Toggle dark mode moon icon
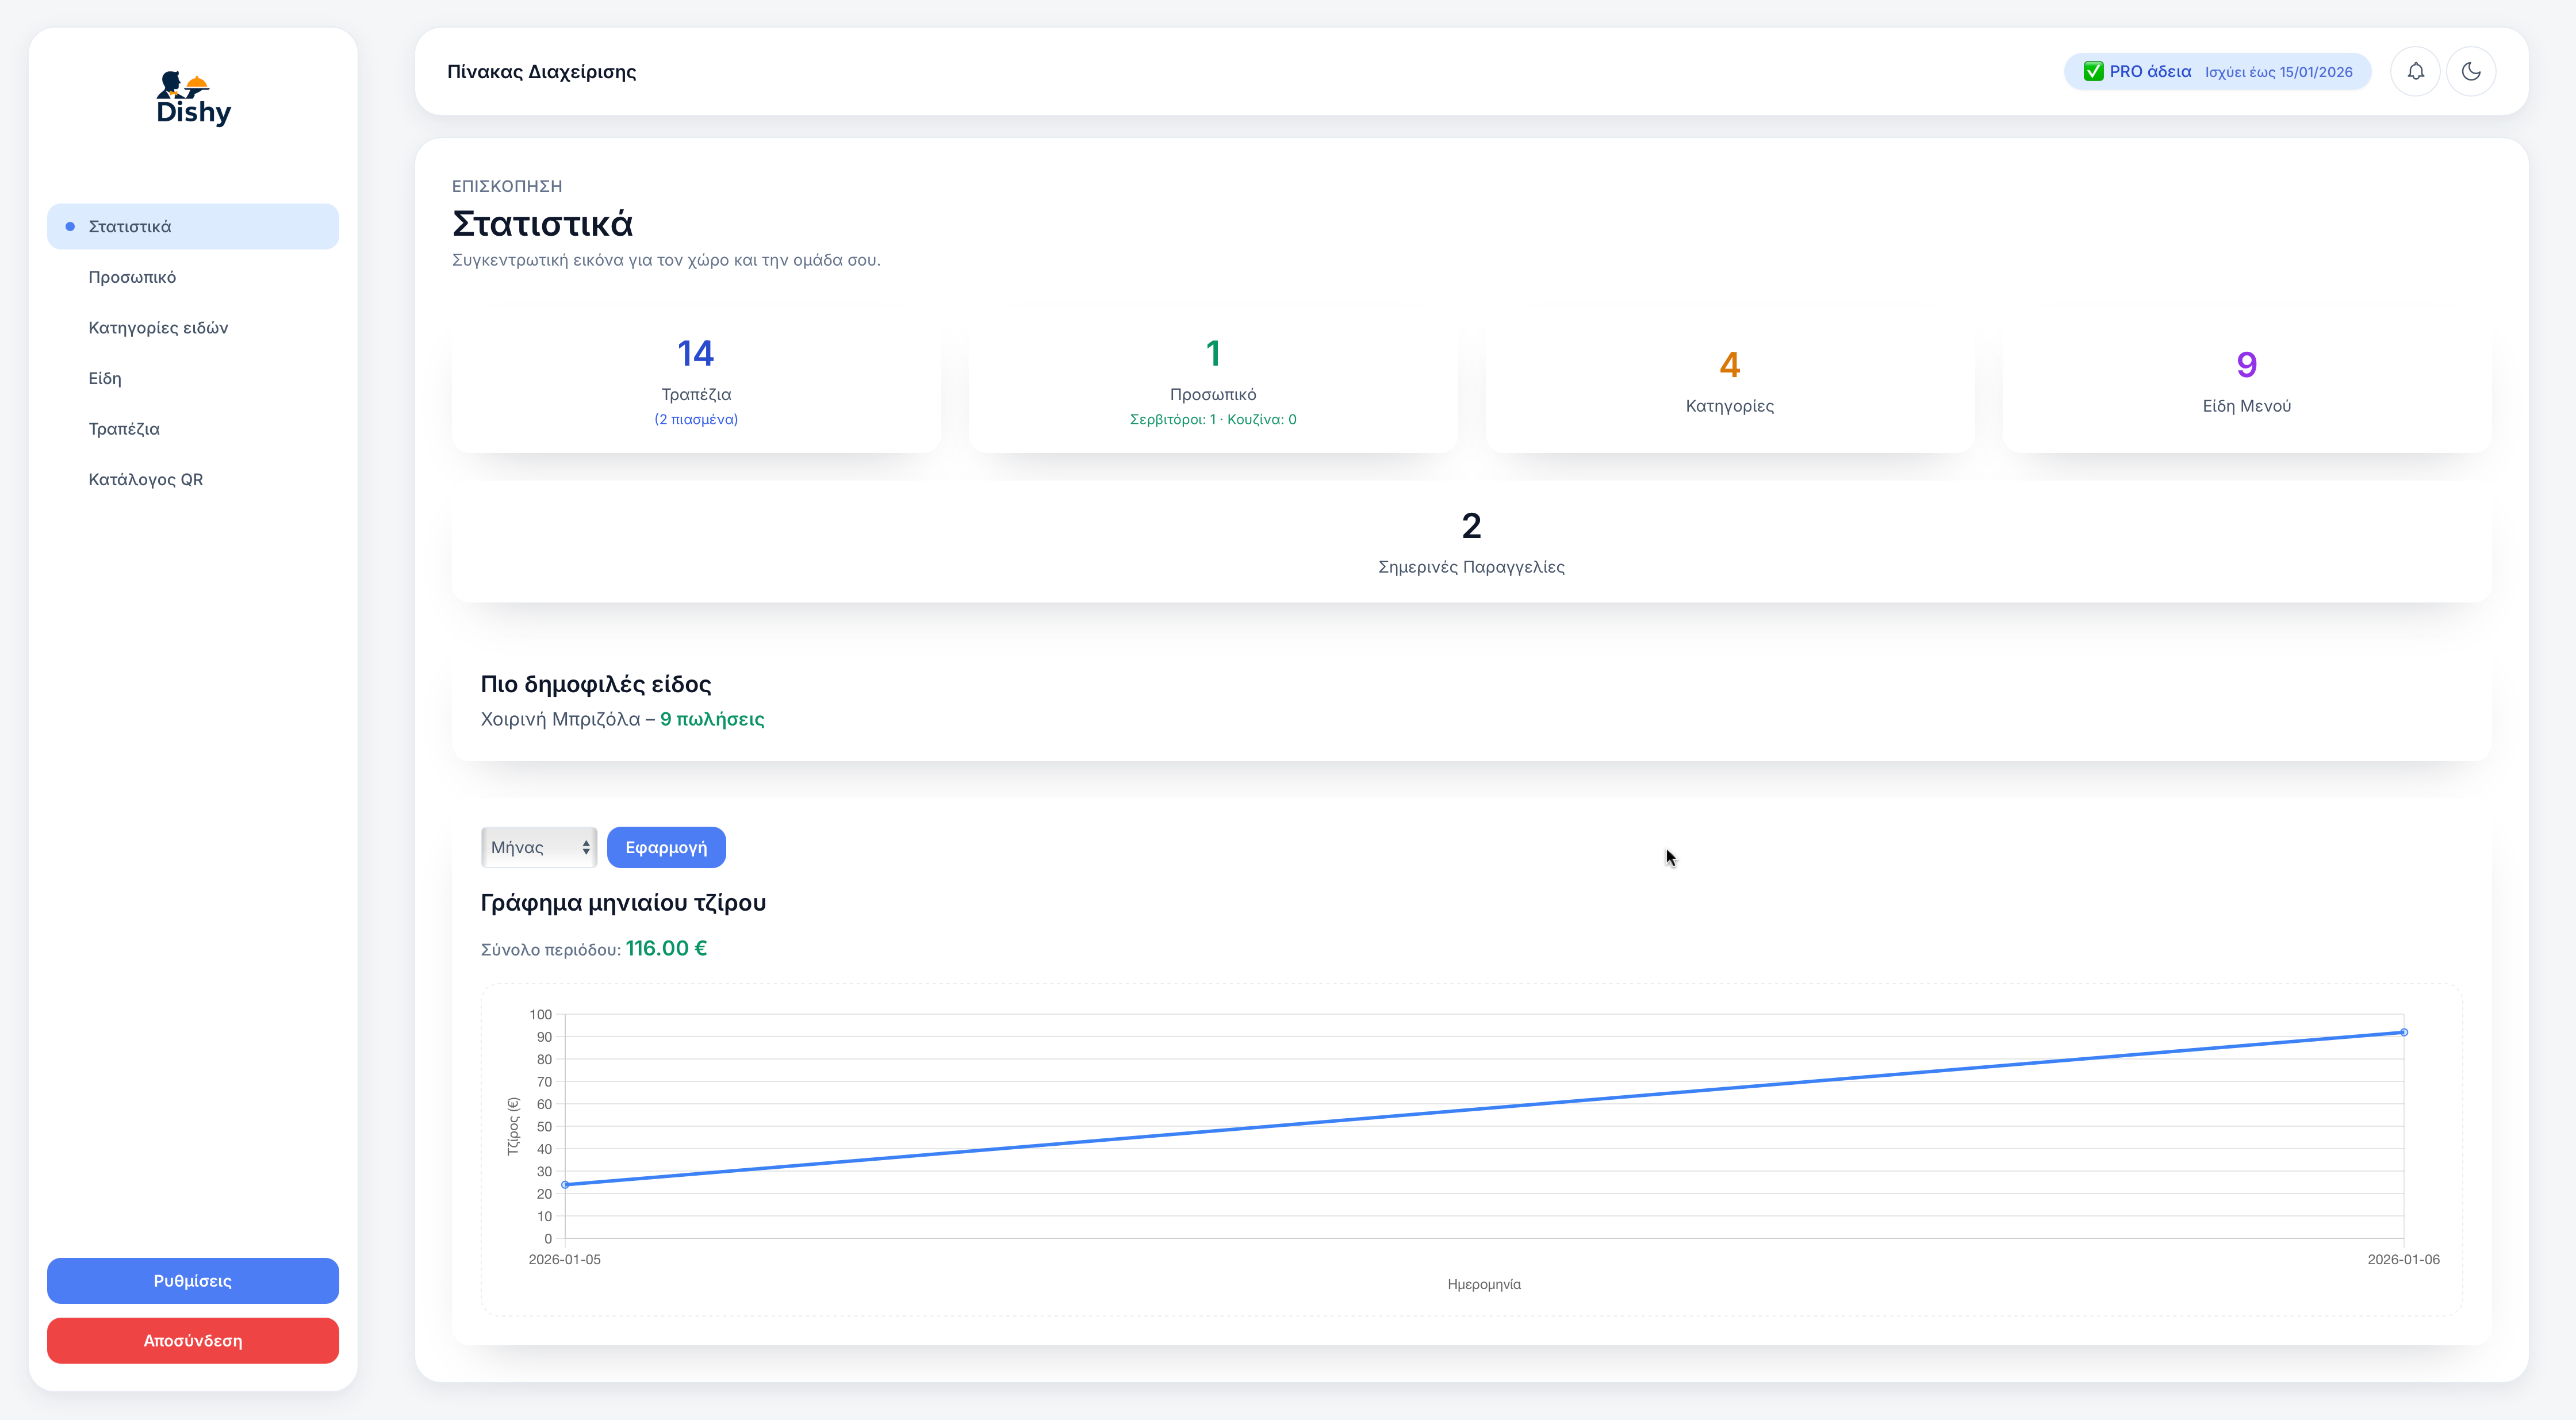The height and width of the screenshot is (1420, 2576). [x=2471, y=71]
